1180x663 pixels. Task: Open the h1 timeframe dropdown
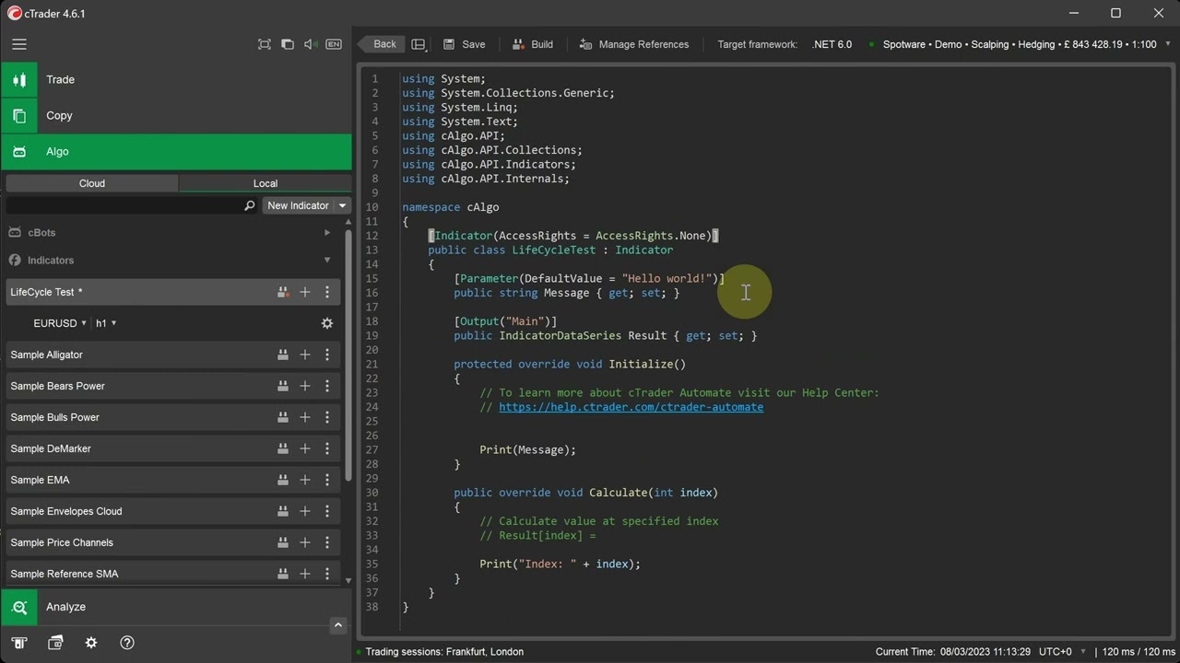tap(107, 323)
